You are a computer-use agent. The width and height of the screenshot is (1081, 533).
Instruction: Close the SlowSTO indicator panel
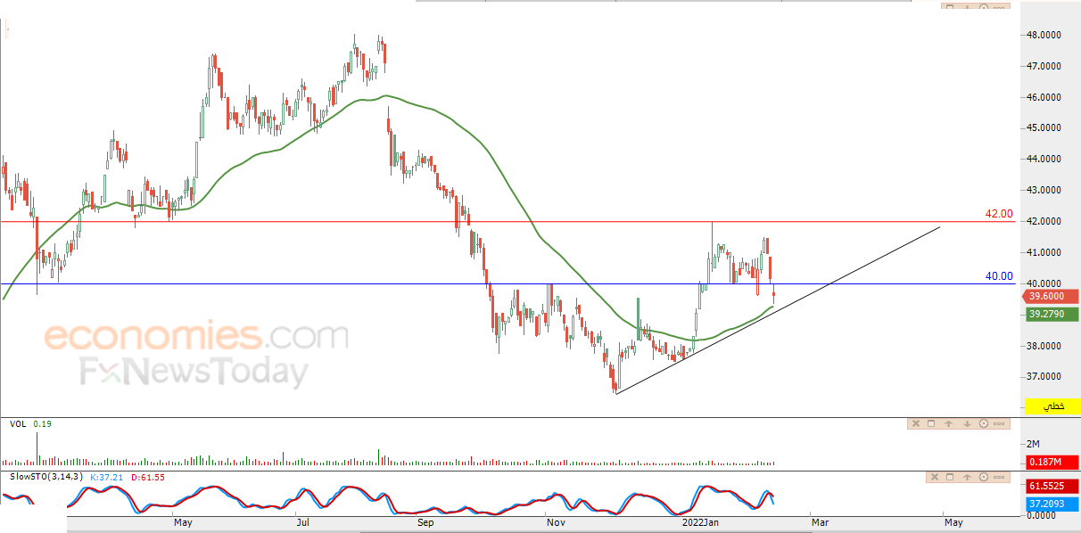point(935,477)
